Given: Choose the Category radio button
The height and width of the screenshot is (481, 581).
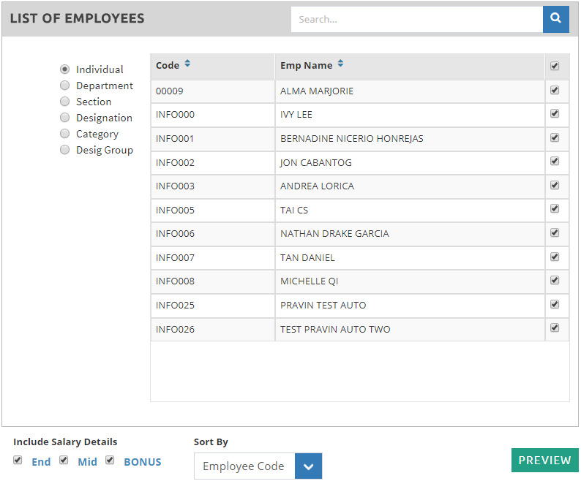Looking at the screenshot, I should pos(65,134).
